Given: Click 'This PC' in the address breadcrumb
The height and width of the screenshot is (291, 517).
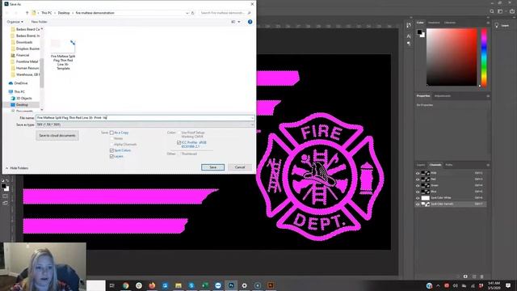Looking at the screenshot, I should (47, 13).
